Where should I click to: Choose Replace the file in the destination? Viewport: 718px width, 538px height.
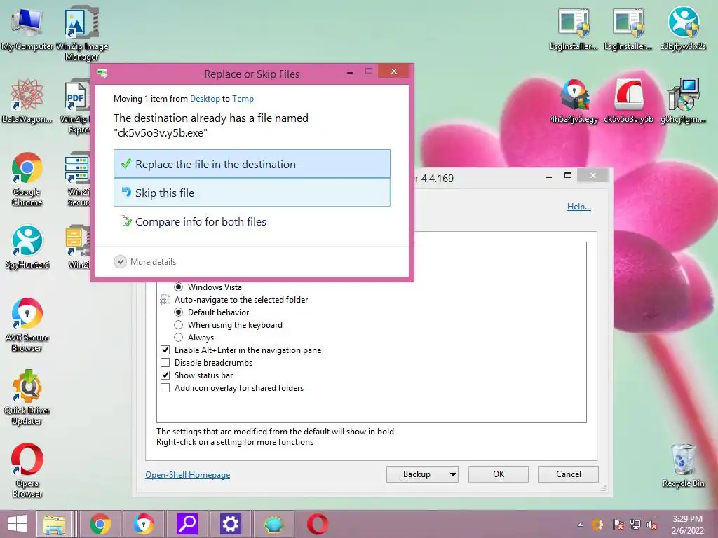252,164
